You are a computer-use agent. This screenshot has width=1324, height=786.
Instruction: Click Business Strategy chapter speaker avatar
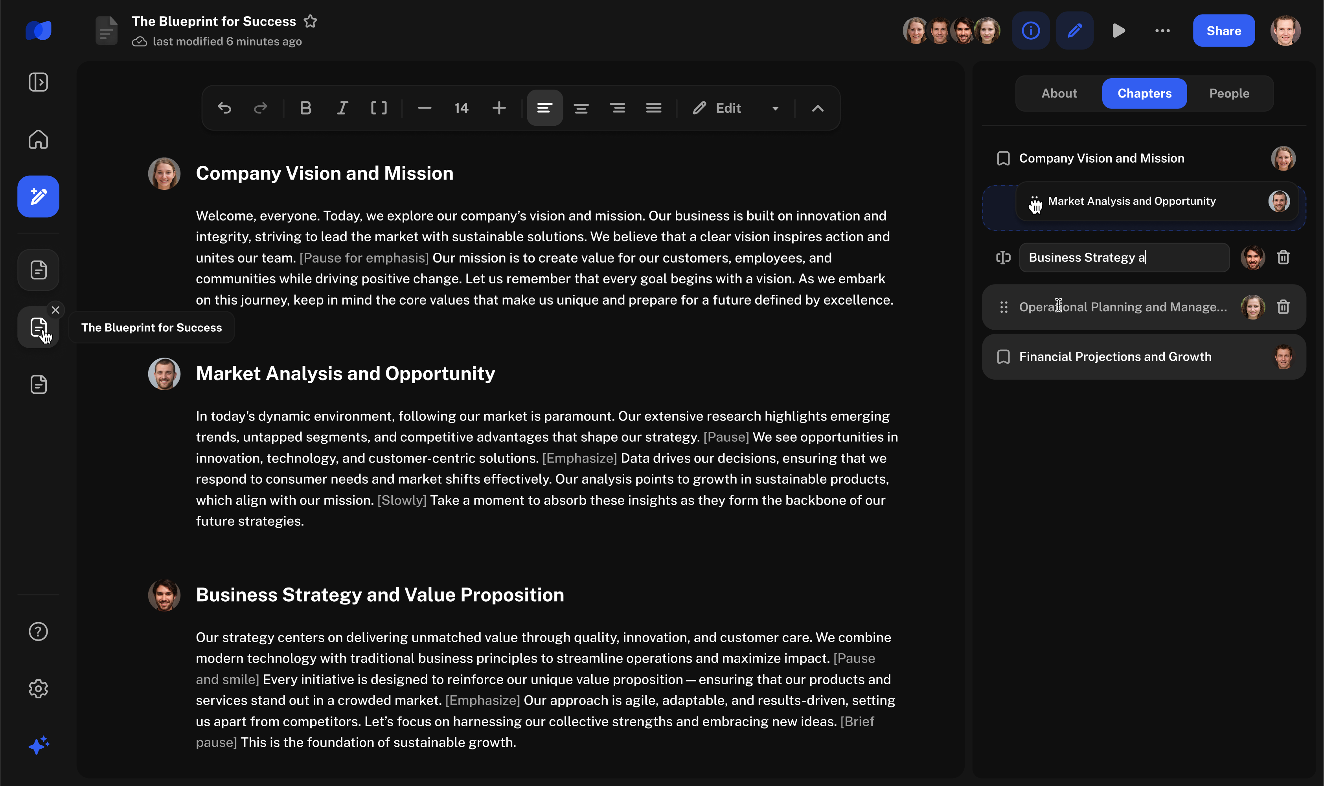[1253, 257]
